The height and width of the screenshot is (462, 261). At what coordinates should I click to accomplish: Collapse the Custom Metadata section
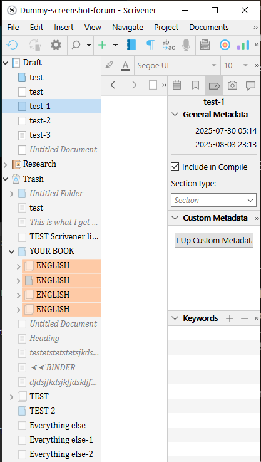click(x=175, y=218)
